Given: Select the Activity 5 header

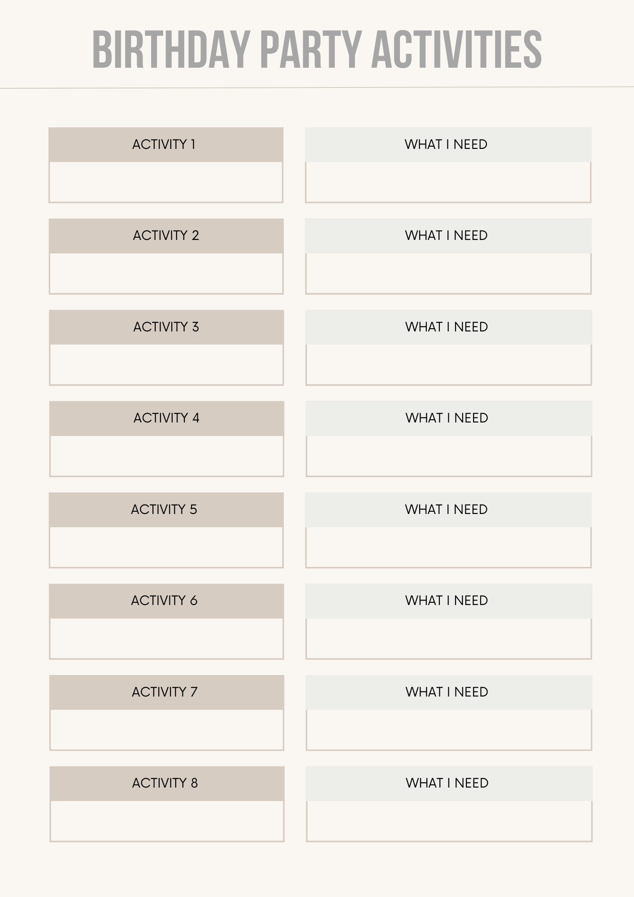Looking at the screenshot, I should pos(166,509).
